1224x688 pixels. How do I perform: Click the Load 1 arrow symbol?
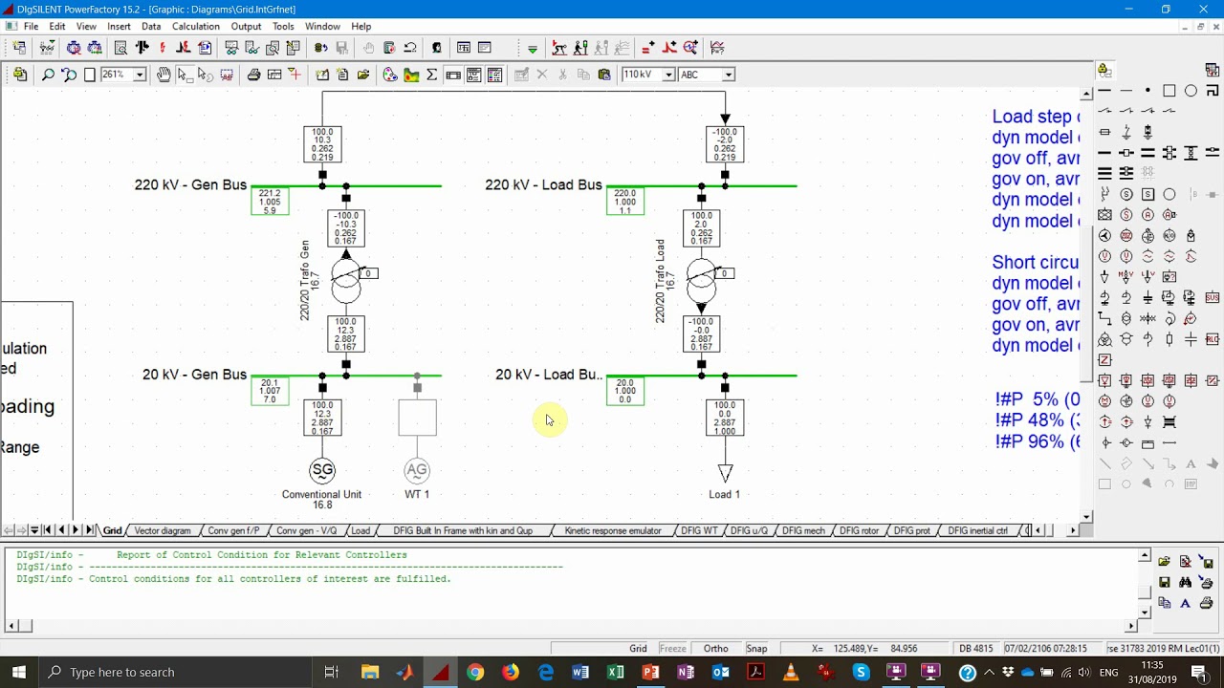(725, 472)
